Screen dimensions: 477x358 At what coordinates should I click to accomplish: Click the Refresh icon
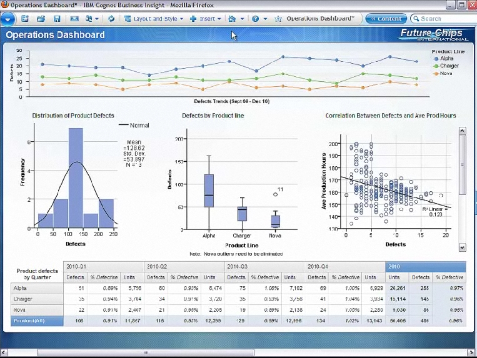pos(111,19)
